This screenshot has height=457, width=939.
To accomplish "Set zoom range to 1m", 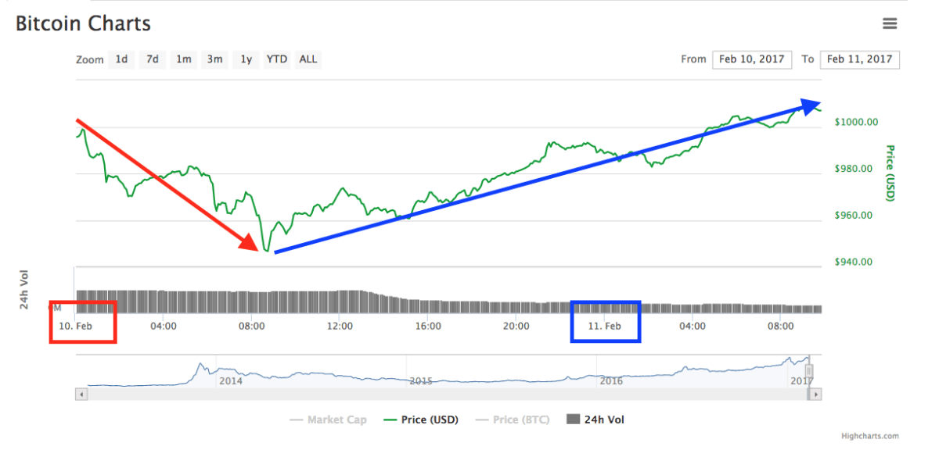I will click(x=184, y=59).
